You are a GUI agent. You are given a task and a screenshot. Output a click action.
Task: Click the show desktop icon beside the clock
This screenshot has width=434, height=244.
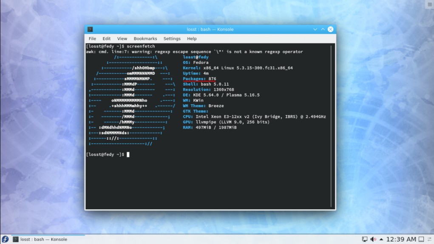(x=421, y=239)
